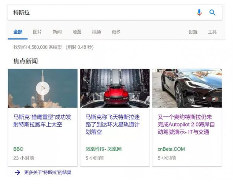Open the 新闻 tab
Image resolution: width=234 pixels, height=180 pixels.
coord(57,32)
